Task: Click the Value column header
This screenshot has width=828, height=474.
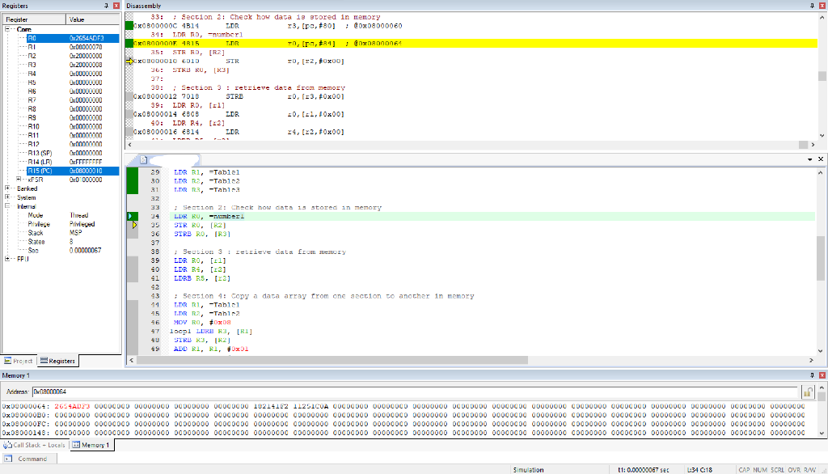Action: 93,19
